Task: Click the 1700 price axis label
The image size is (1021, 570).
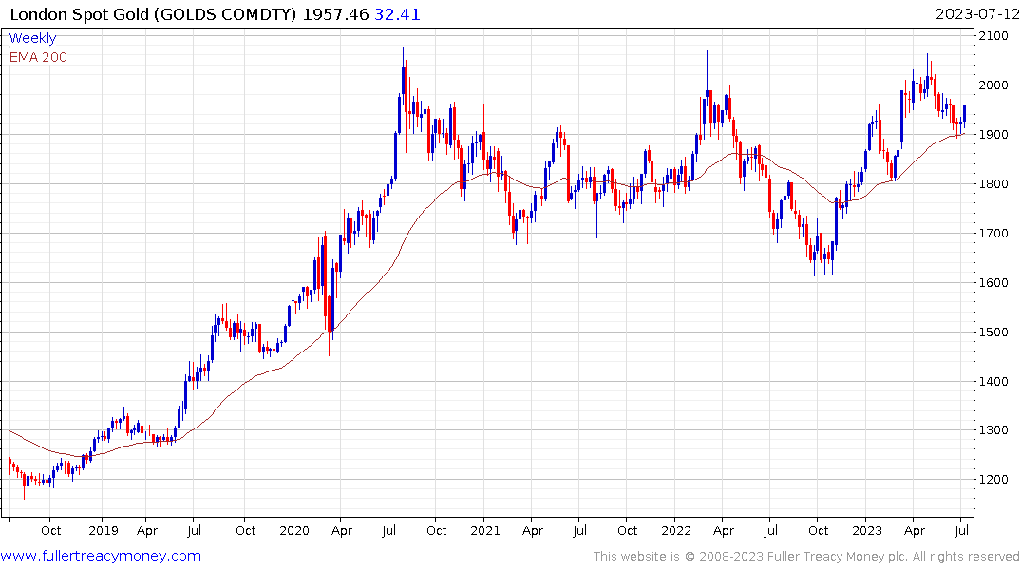Action: tap(993, 233)
